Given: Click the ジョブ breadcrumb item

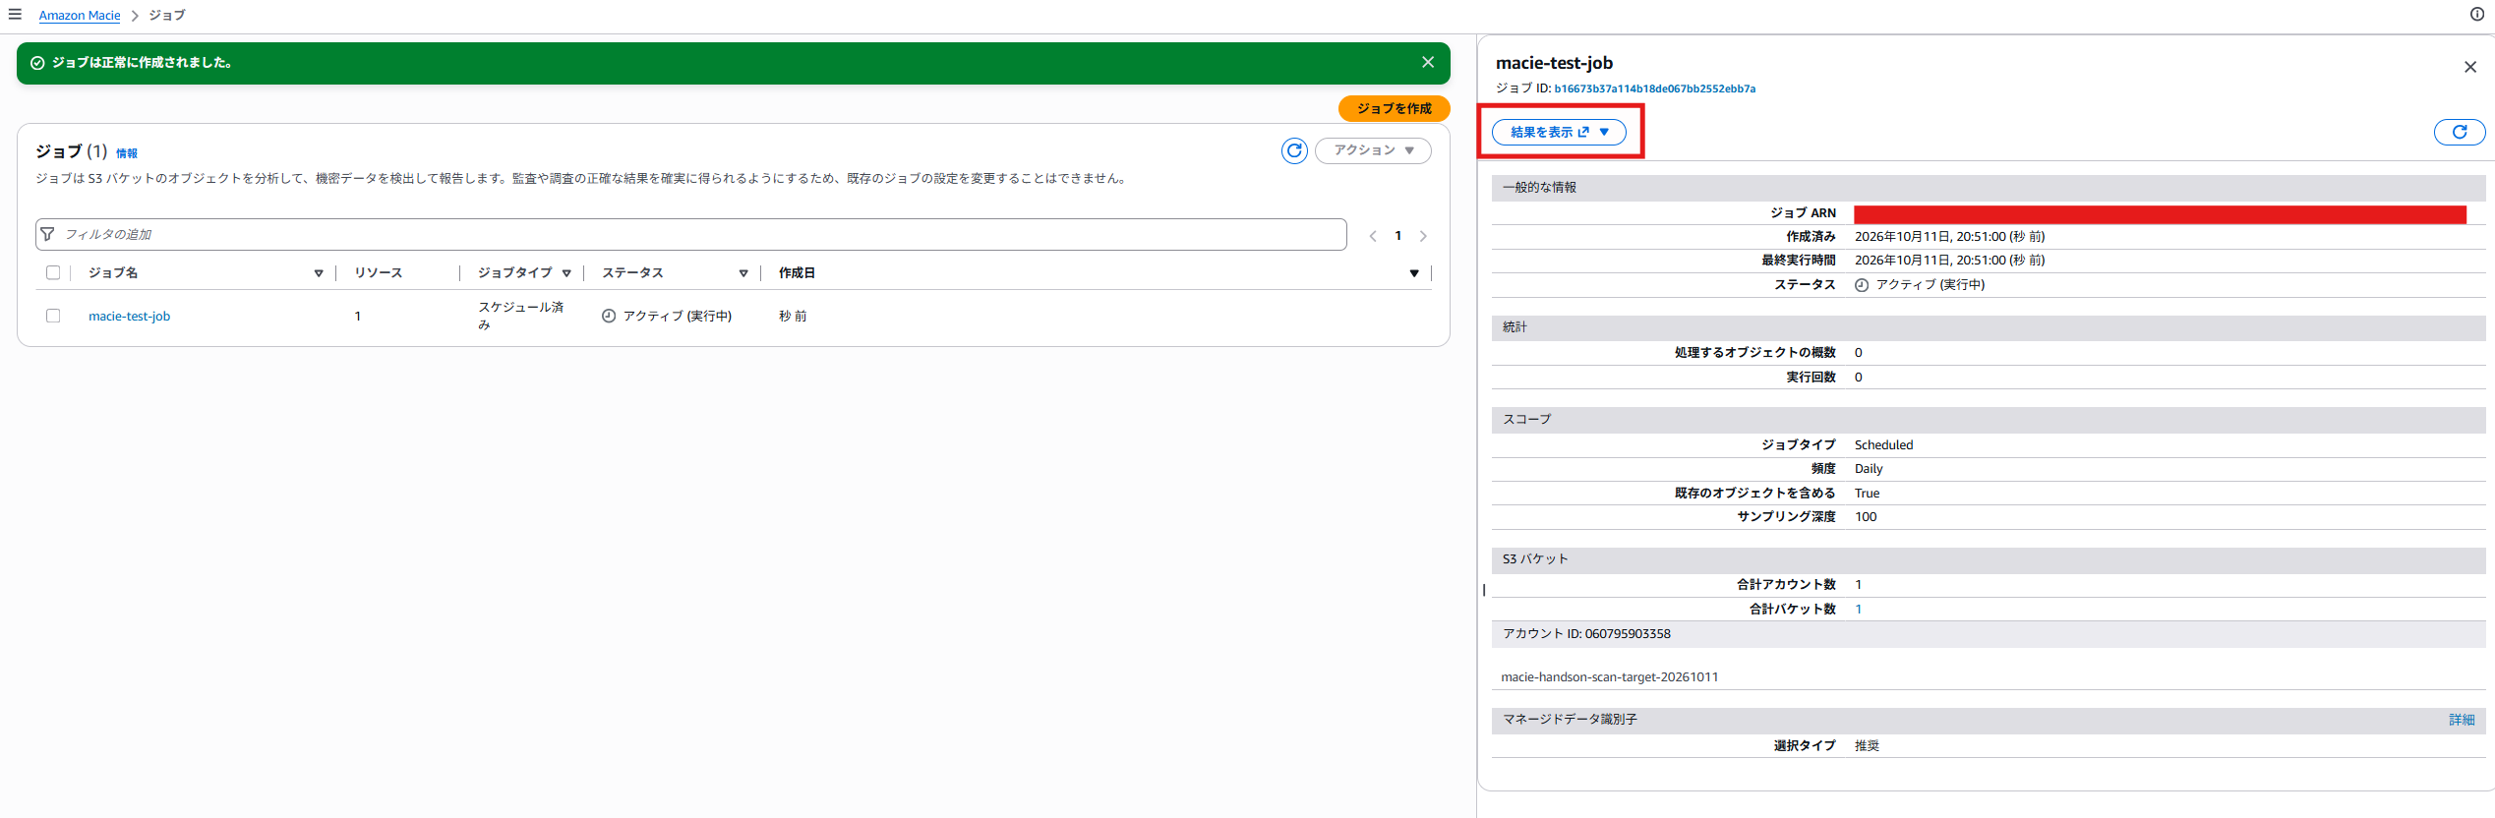Looking at the screenshot, I should pos(166,16).
